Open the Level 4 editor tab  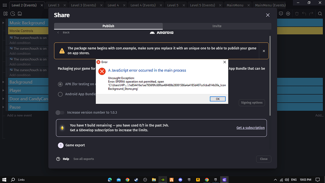coord(113,5)
